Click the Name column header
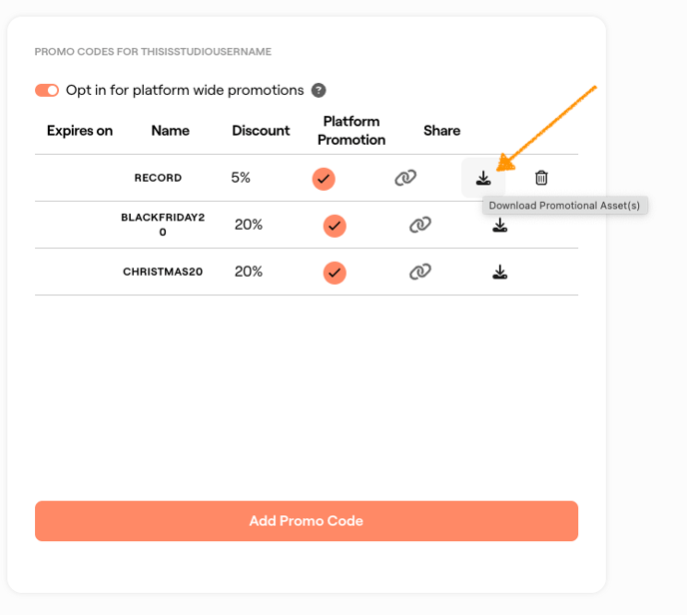This screenshot has width=687, height=615. coord(170,131)
